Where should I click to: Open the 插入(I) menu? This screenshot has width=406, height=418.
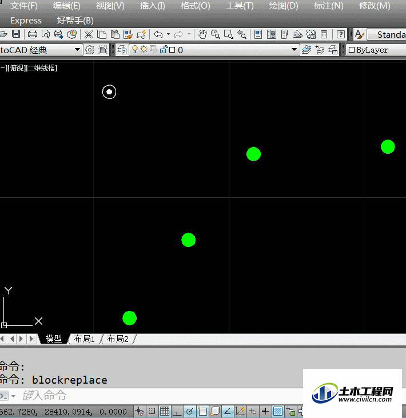pyautogui.click(x=153, y=6)
